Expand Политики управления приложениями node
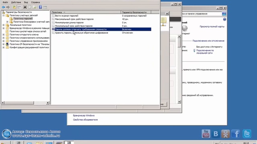257x144 pixels. [x=4, y=41]
